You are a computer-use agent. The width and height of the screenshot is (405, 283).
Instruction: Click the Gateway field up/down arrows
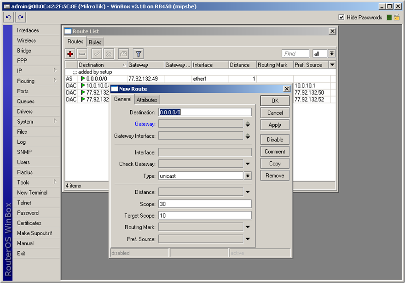248,124
